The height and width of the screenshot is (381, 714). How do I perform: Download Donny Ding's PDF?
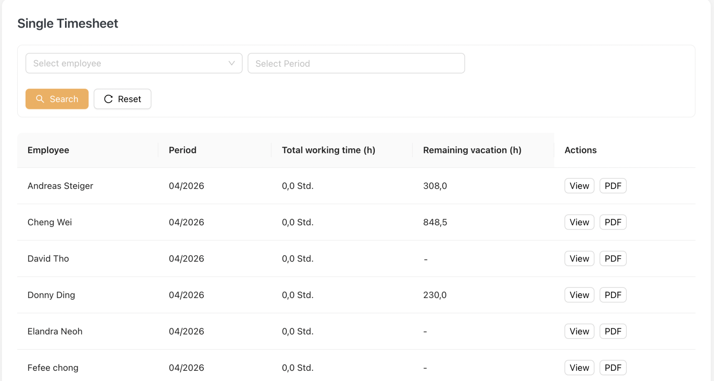pyautogui.click(x=612, y=295)
